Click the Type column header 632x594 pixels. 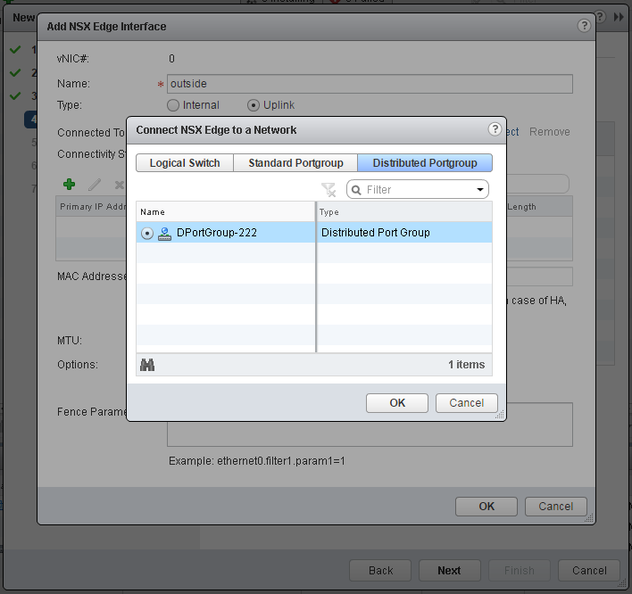(x=404, y=212)
